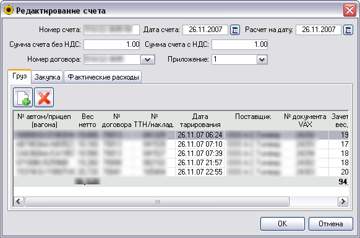Viewport: 360px width, 238px height.
Task: Click column header № автом/прицеп (вагона)
Action: click(44, 121)
